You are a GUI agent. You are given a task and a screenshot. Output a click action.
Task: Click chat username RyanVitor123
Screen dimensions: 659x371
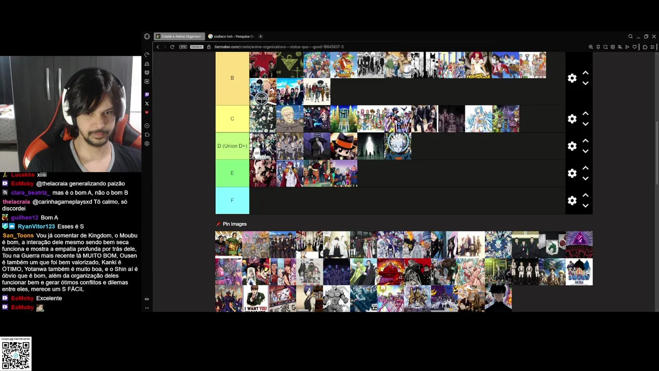point(36,226)
